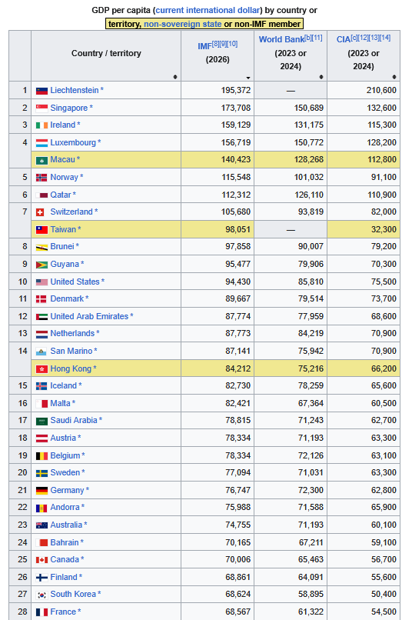This screenshot has height=620, width=402.
Task: Click Macau CIA value 112,800
Action: click(381, 160)
